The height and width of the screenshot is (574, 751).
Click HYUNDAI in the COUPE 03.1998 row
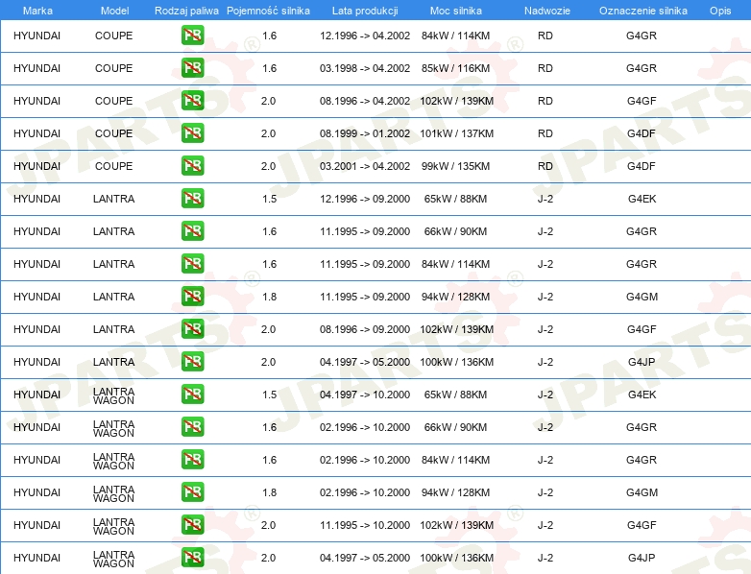36,68
